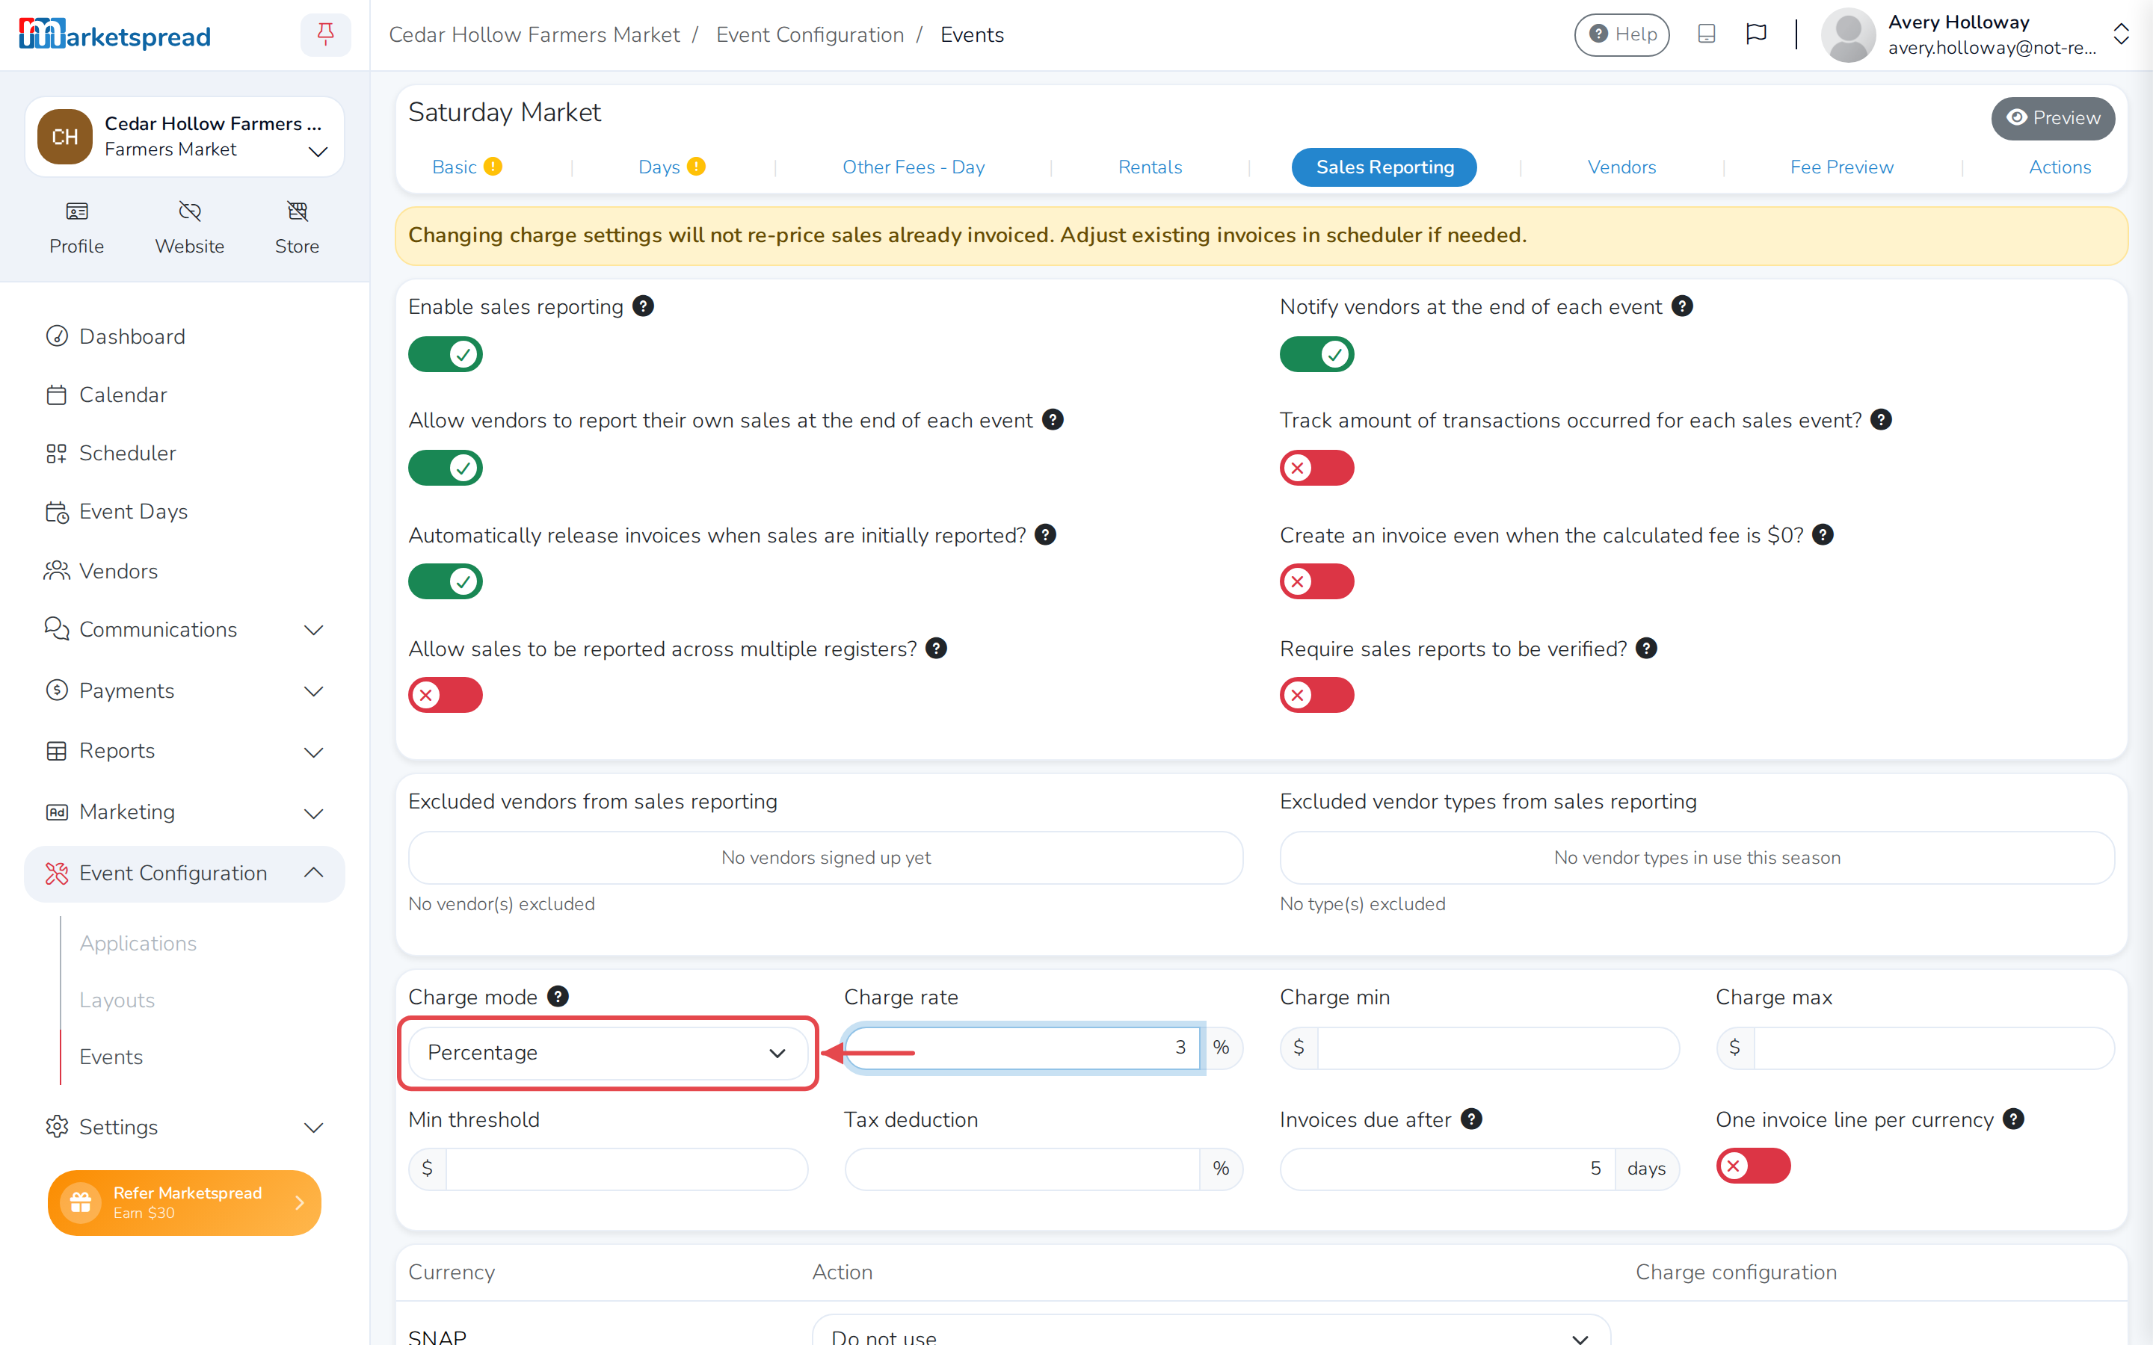Click the Charge mode help icon
The height and width of the screenshot is (1345, 2153).
[x=558, y=996]
